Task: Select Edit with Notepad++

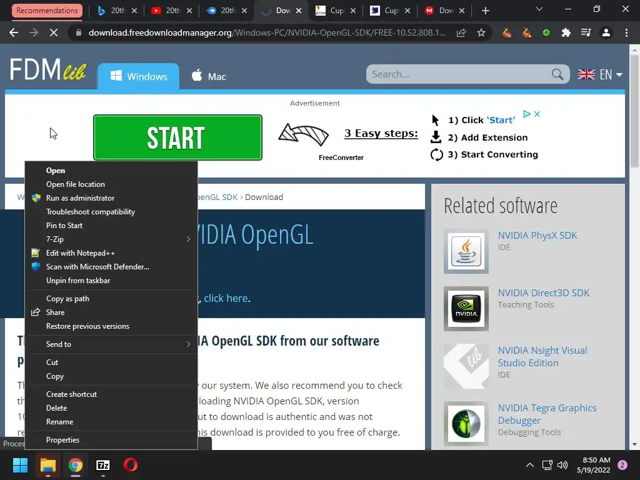Action: coord(111,253)
